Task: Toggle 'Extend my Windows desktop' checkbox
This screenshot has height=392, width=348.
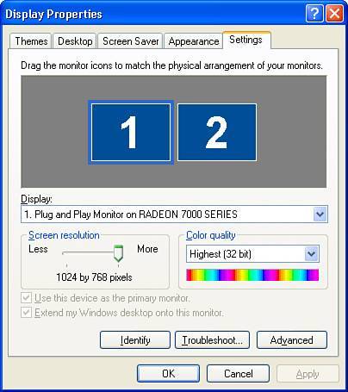Action: coord(27,312)
